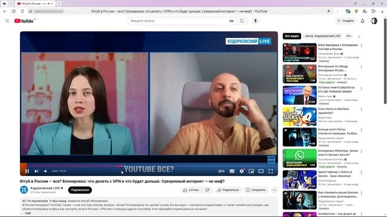Viewport: 387px width, 217px height.
Task: Open menu for Speed Highway video
Action: (x=362, y=173)
